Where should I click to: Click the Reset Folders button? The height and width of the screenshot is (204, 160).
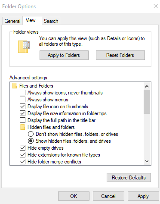tap(120, 55)
